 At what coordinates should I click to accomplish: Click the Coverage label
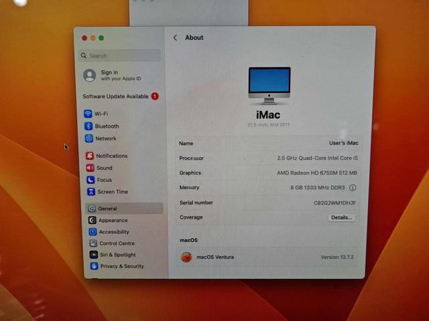[191, 217]
